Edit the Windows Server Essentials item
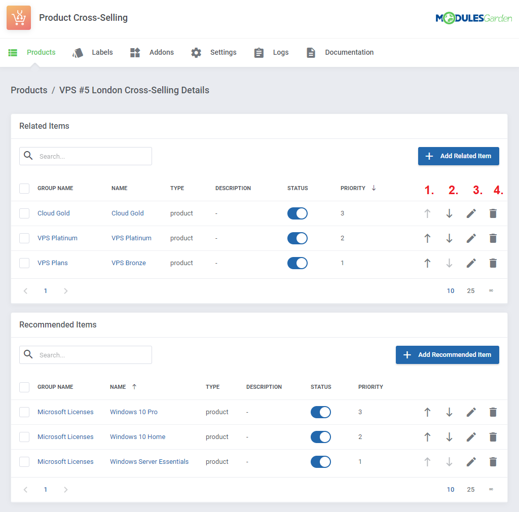Screen dimensions: 519x512 (471, 462)
